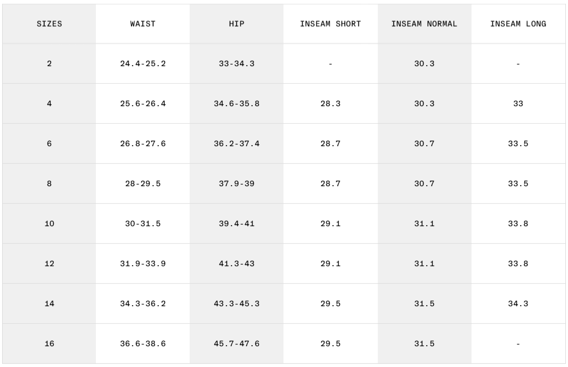The height and width of the screenshot is (367, 568).
Task: Click inseam long value 33
Action: pyautogui.click(x=518, y=103)
